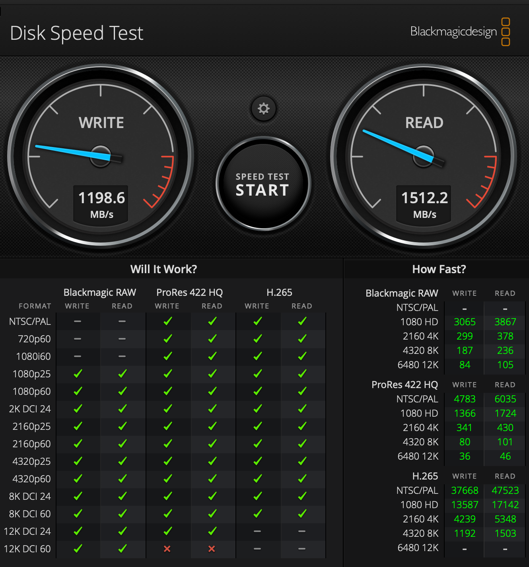
Task: Click the Speed Test Start button
Action: pyautogui.click(x=263, y=184)
